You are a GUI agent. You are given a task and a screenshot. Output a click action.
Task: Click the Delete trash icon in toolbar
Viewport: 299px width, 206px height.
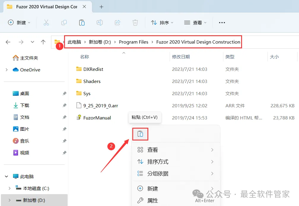(135, 23)
